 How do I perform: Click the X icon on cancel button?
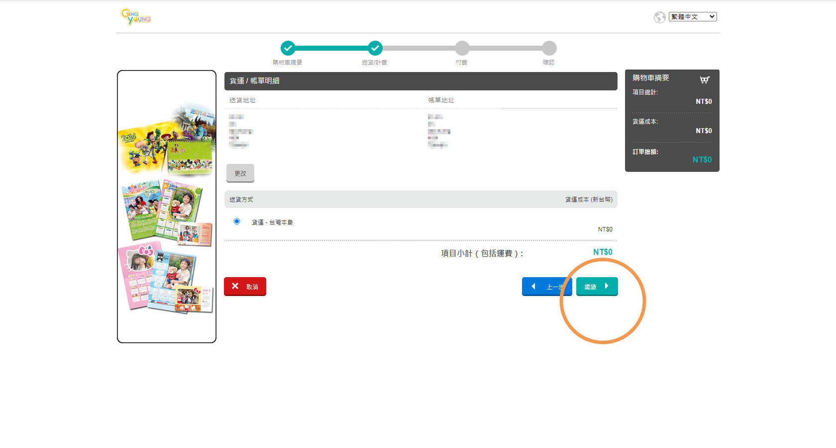(235, 286)
